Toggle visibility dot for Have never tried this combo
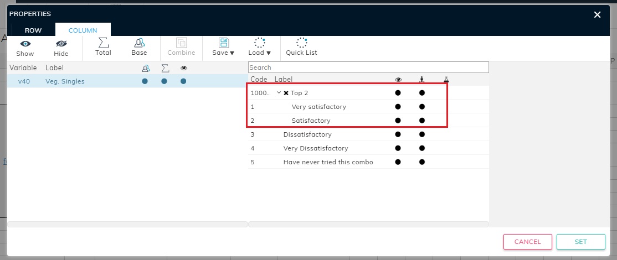The width and height of the screenshot is (617, 260). pos(398,162)
